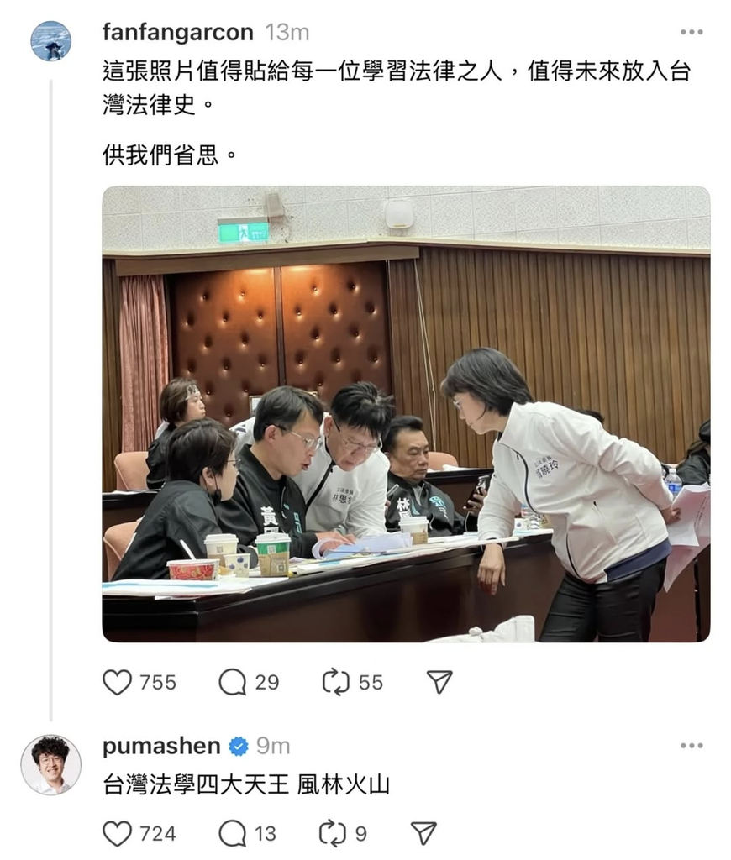View the pumashen profile avatar
The width and height of the screenshot is (731, 860).
tap(51, 764)
